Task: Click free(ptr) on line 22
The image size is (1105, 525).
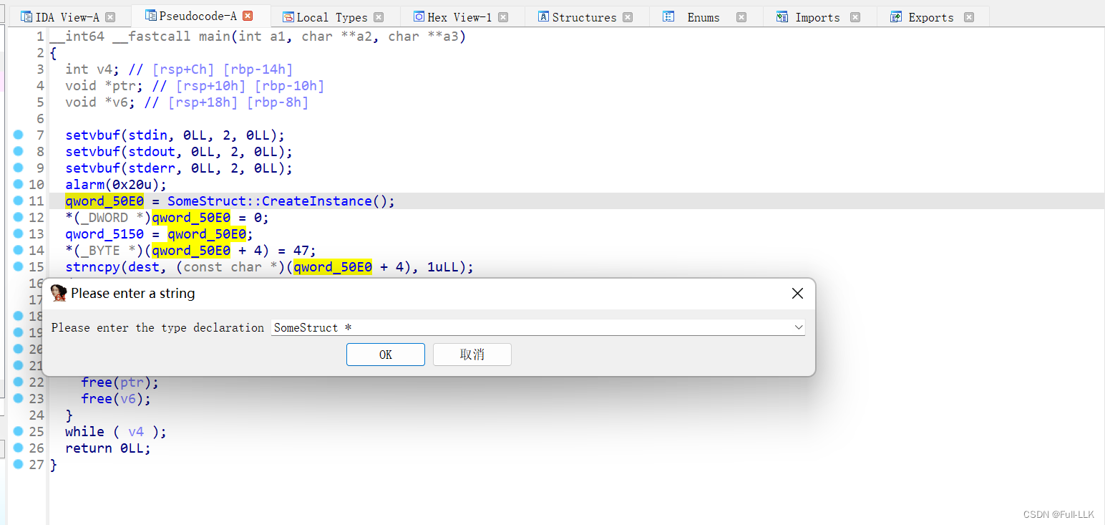Action: 120,382
